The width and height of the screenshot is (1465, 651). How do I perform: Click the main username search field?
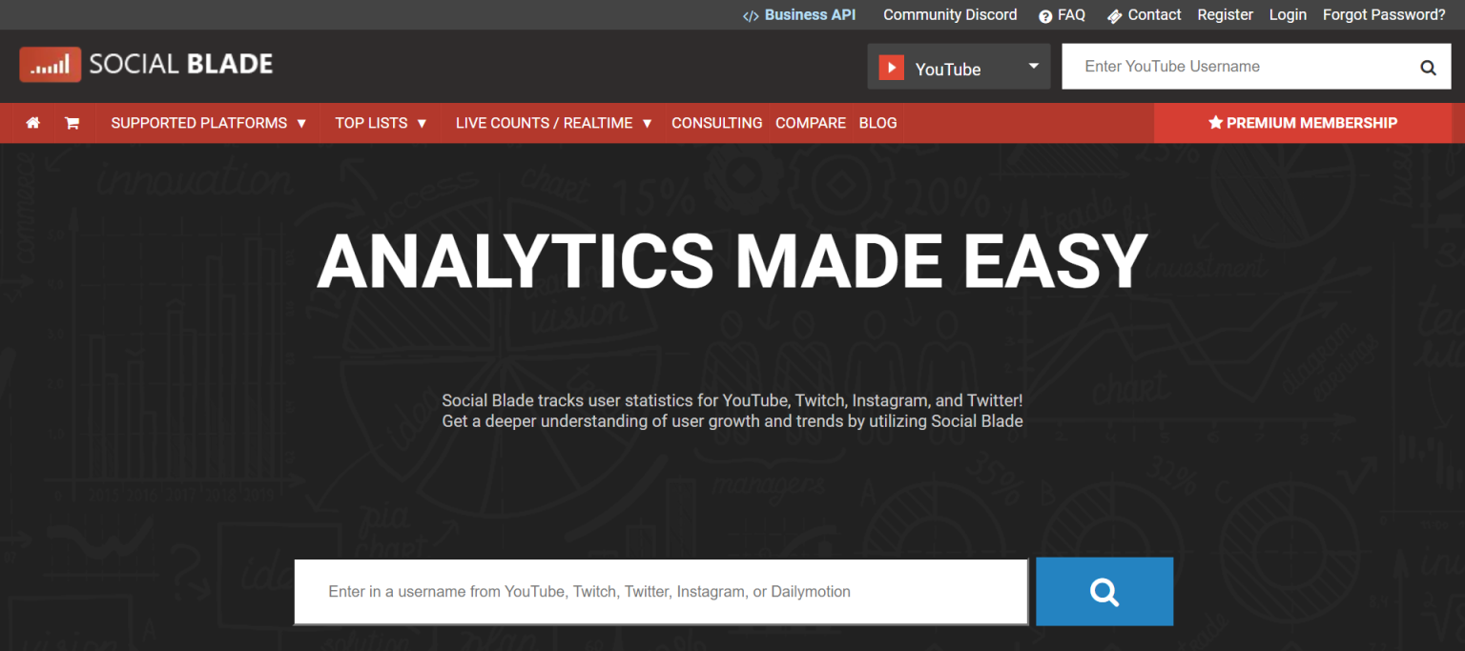point(660,592)
